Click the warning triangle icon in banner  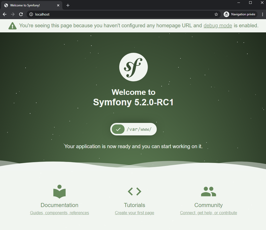pos(13,26)
